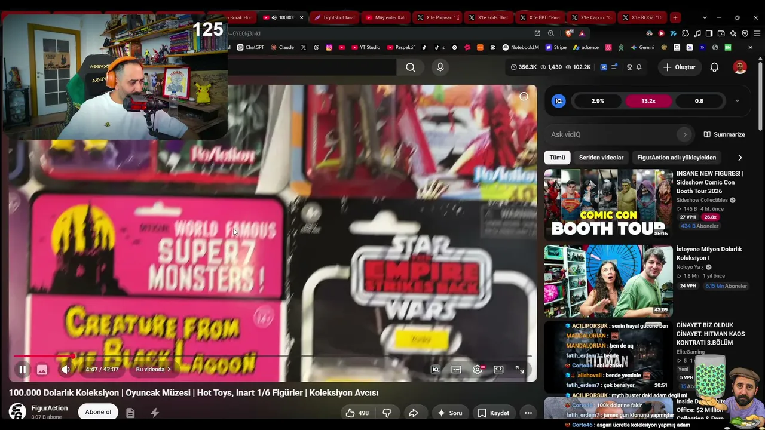Save the video with Kaydet
The height and width of the screenshot is (430, 765).
tap(494, 413)
